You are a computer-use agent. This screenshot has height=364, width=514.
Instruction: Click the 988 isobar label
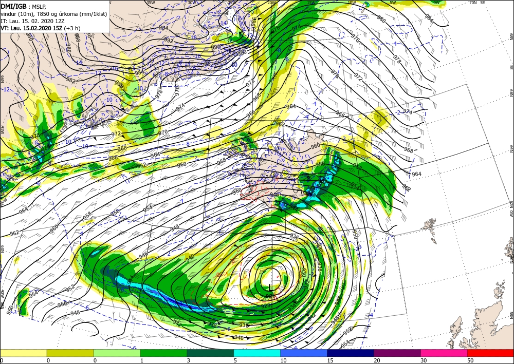(x=78, y=38)
